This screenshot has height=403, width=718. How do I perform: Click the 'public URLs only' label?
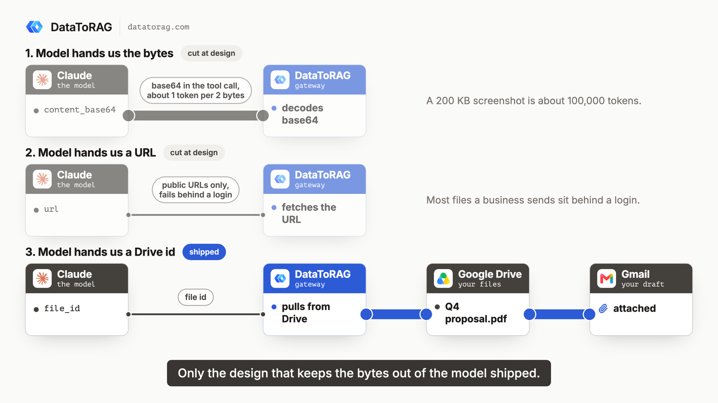(x=196, y=190)
